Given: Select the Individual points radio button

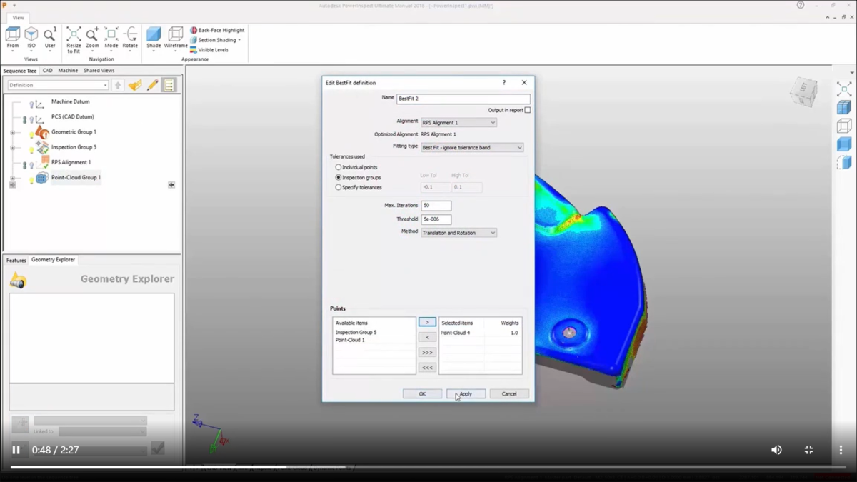Looking at the screenshot, I should (x=339, y=167).
